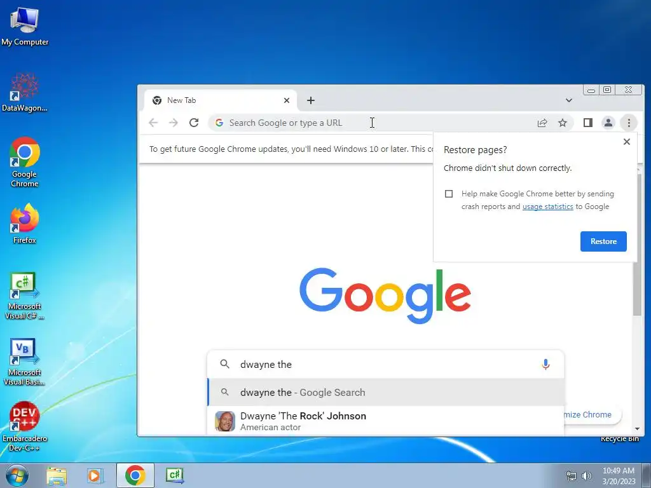
Task: Open a new tab with plus button
Action: [x=311, y=100]
